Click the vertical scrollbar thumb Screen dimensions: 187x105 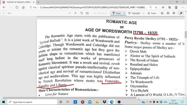coord(186,35)
